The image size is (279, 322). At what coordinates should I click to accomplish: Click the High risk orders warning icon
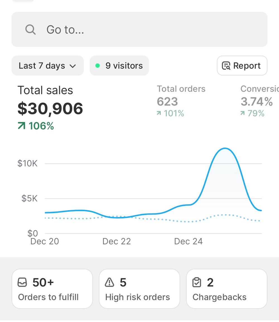(109, 283)
